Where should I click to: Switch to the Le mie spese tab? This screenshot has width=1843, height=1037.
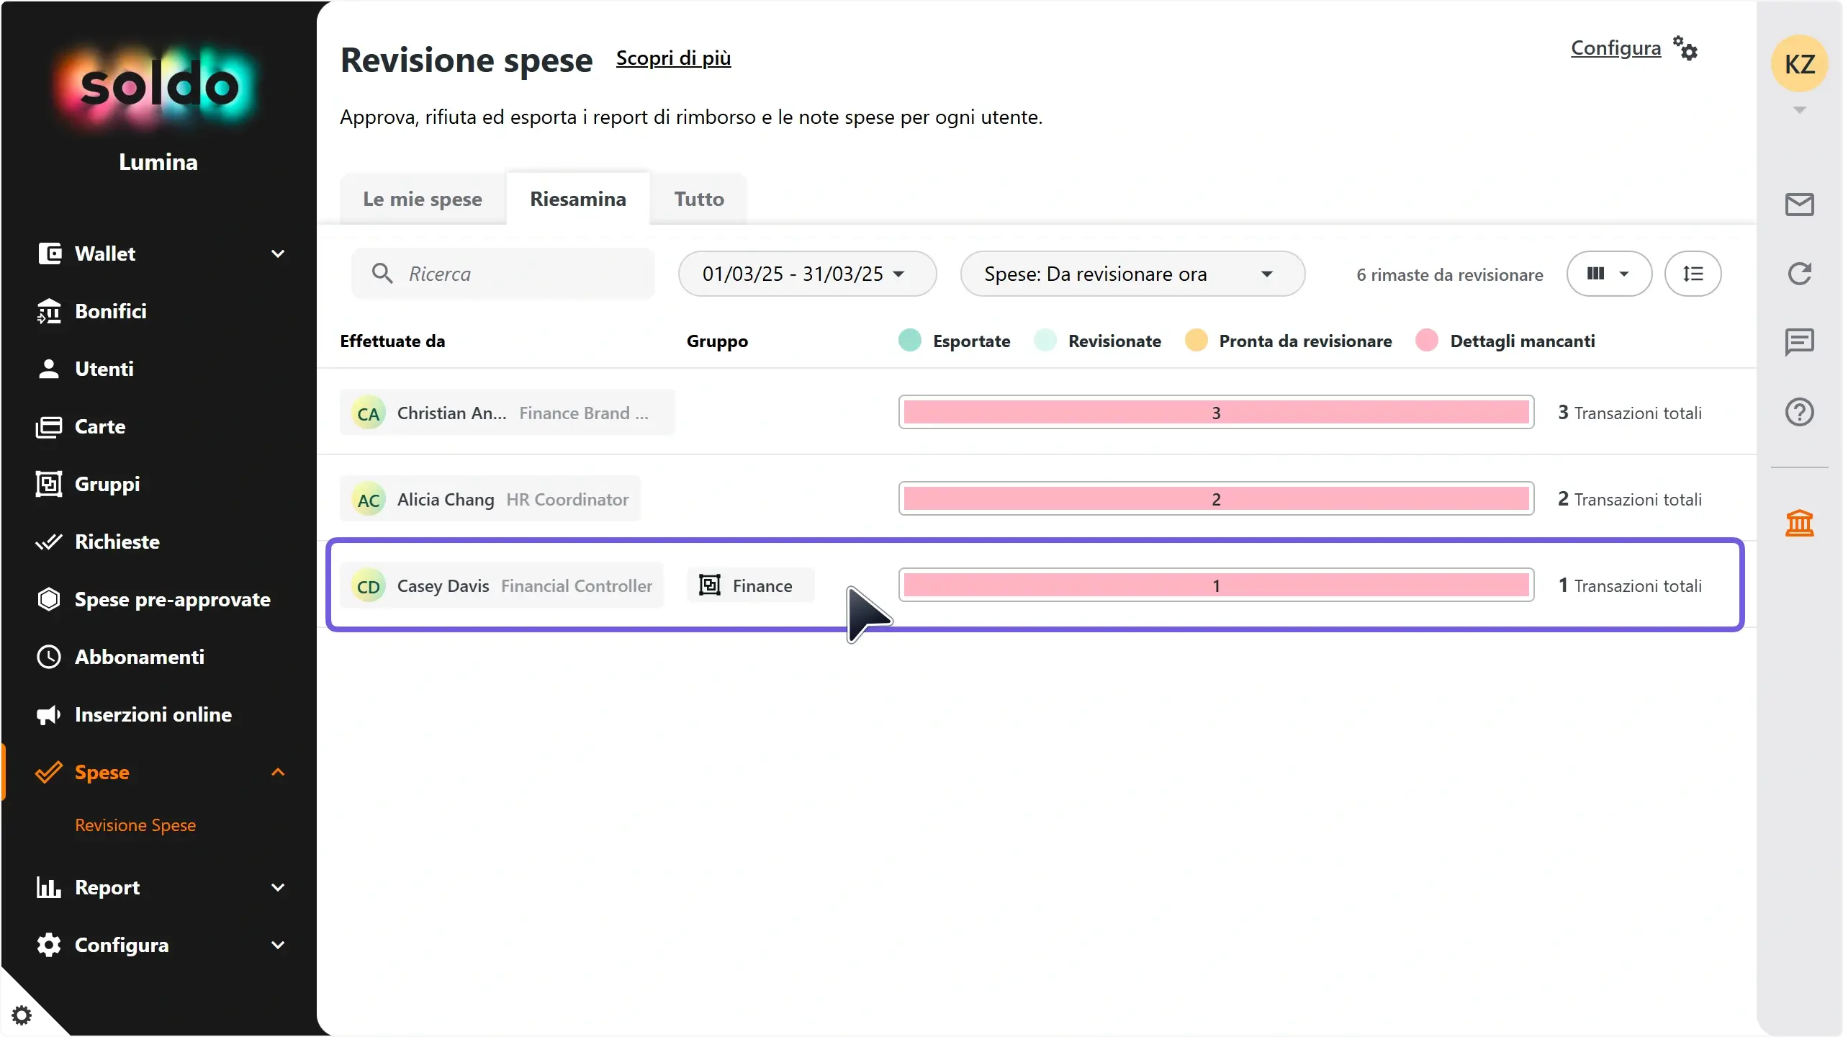click(423, 199)
